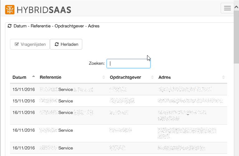The height and width of the screenshot is (156, 239).
Task: Toggle sort arrow on Datum column
Action: [x=34, y=77]
